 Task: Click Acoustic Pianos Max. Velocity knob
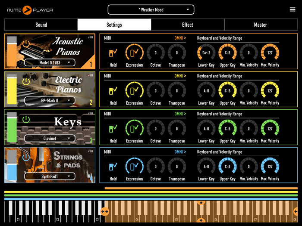click(x=270, y=53)
